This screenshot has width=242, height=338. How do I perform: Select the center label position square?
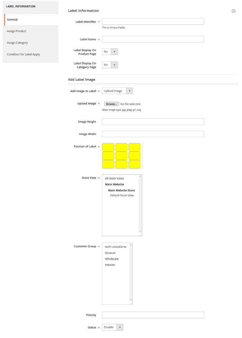click(121, 156)
